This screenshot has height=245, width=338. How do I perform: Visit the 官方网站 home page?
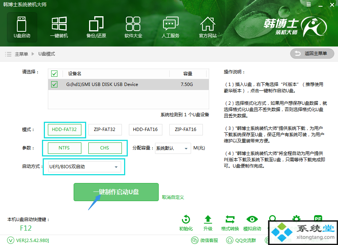coord(208,27)
